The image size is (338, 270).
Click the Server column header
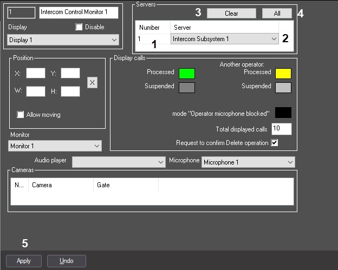coord(224,28)
